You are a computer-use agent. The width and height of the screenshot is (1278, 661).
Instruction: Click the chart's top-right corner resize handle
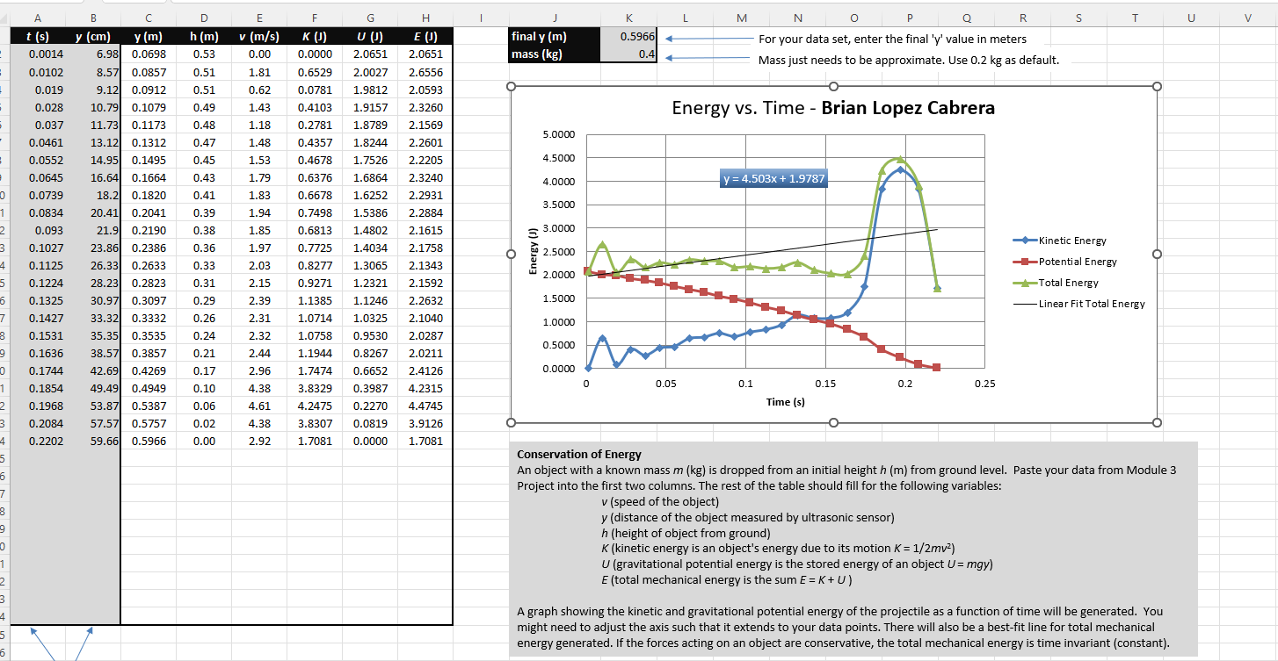[x=1158, y=85]
